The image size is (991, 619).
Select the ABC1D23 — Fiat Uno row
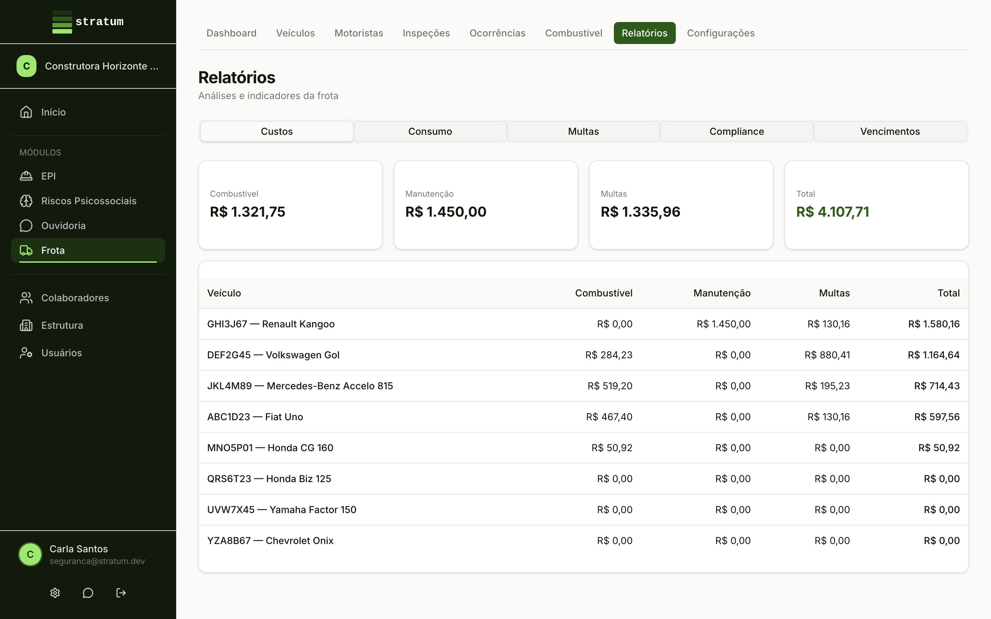(x=583, y=417)
